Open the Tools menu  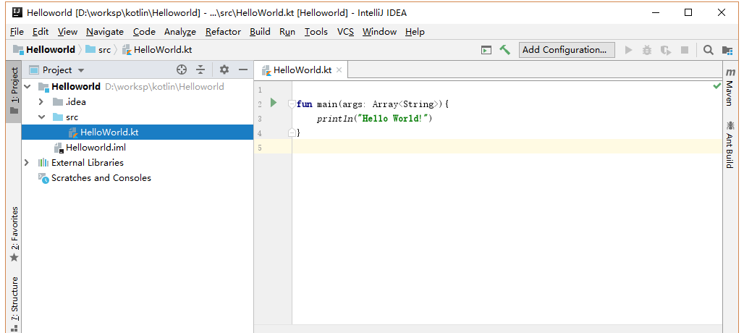click(x=316, y=32)
